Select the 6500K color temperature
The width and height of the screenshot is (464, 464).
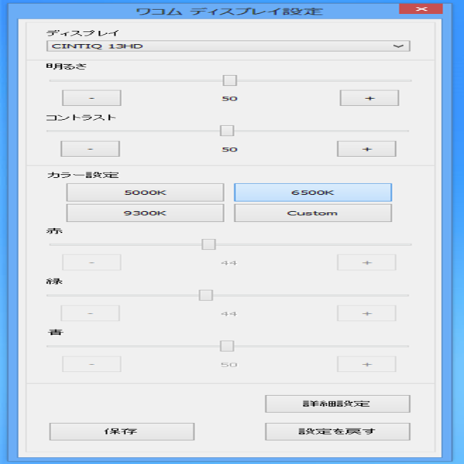[312, 193]
